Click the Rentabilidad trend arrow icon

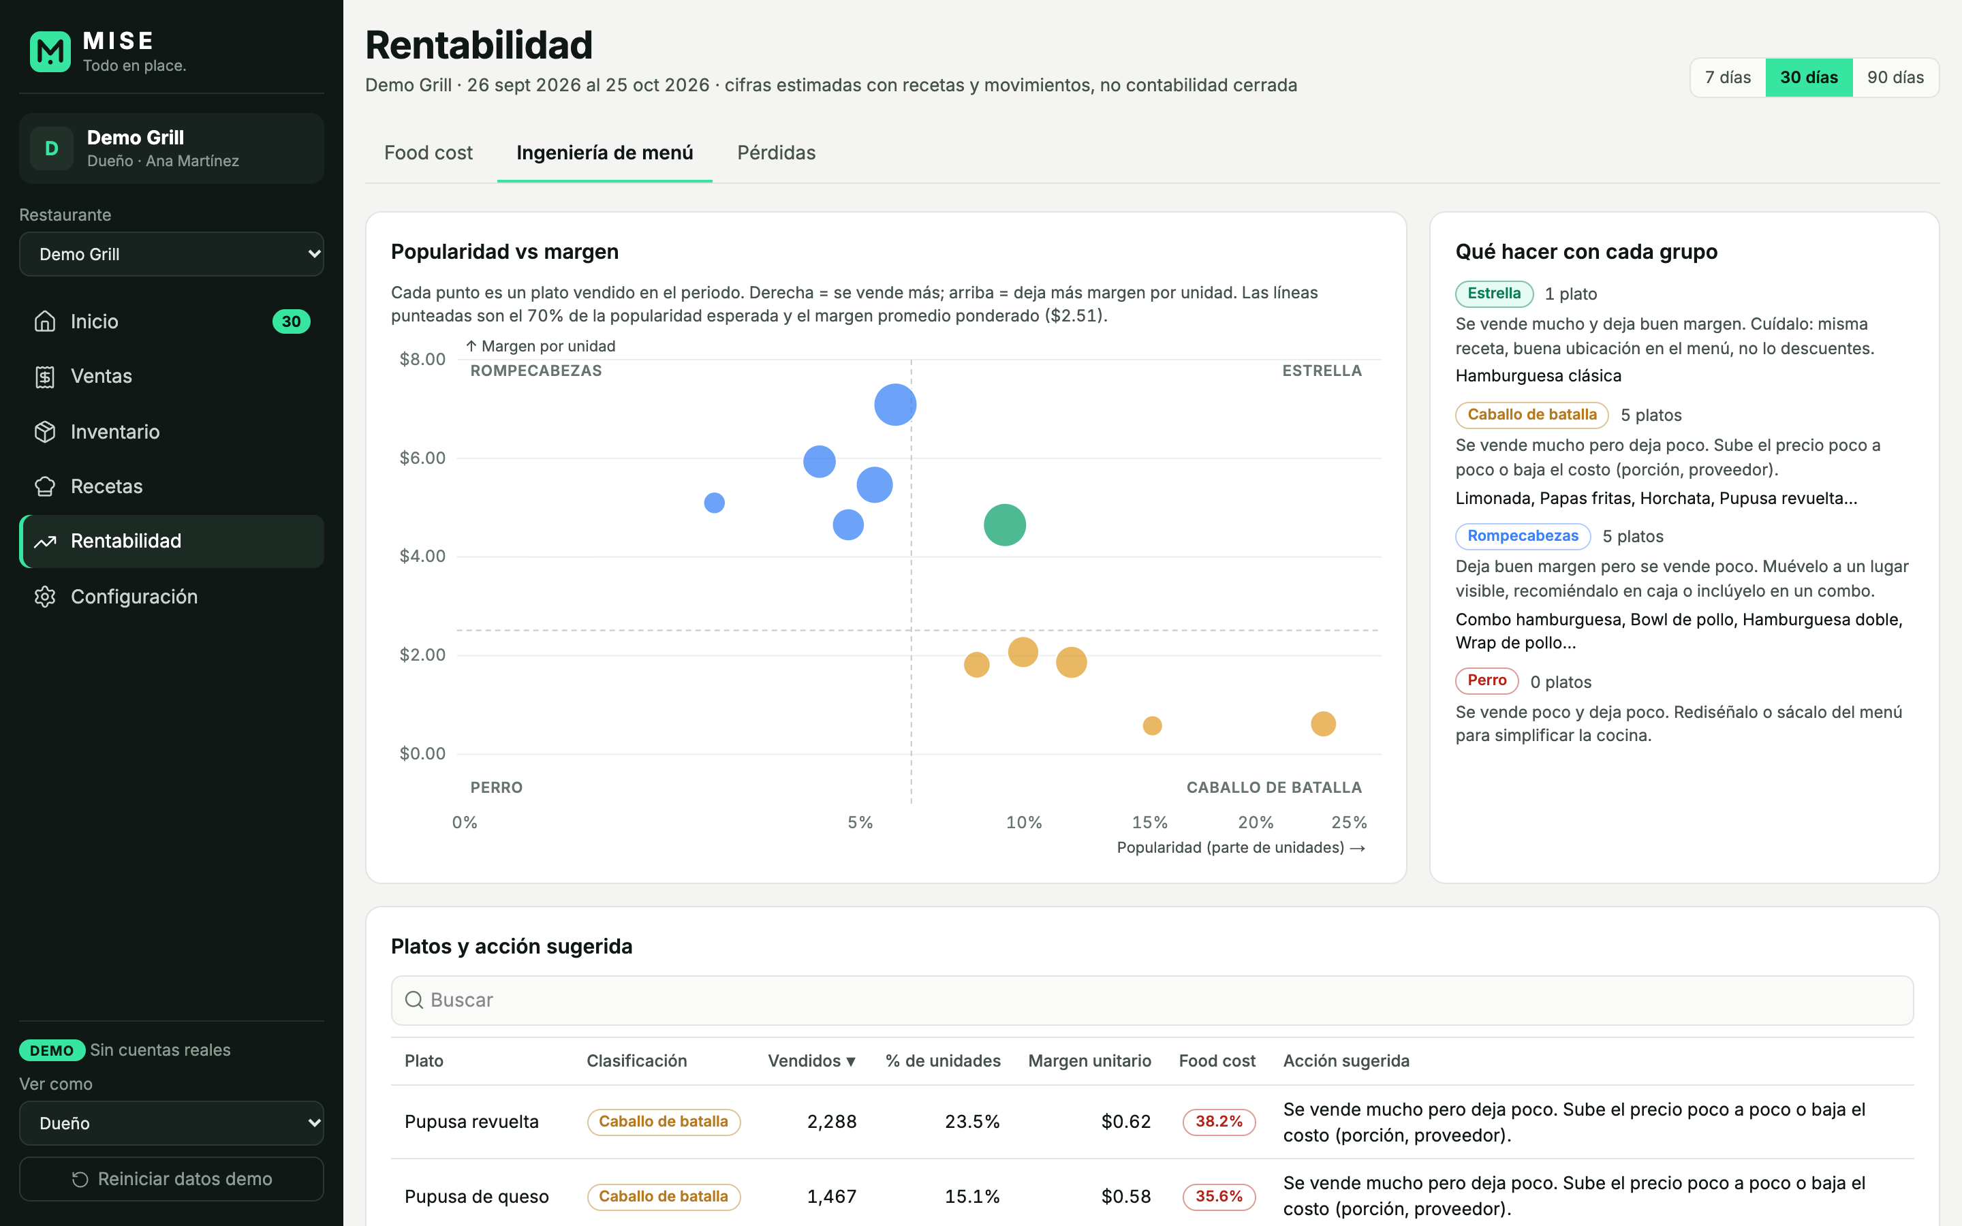coord(46,541)
